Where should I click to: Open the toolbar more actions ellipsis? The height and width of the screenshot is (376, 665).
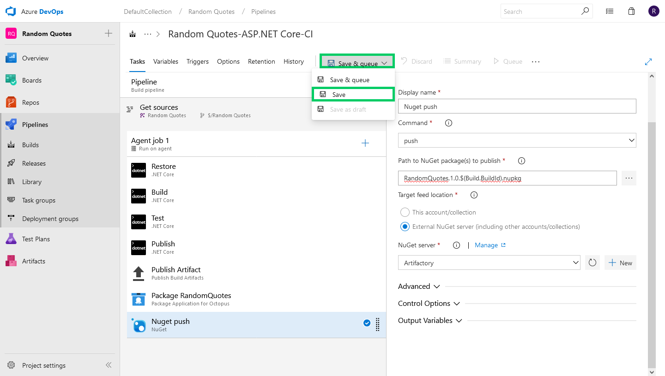[536, 61]
